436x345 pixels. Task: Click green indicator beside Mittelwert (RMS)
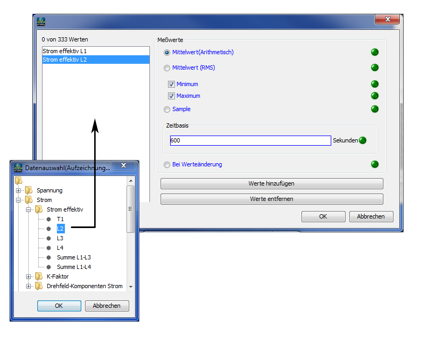click(x=374, y=68)
